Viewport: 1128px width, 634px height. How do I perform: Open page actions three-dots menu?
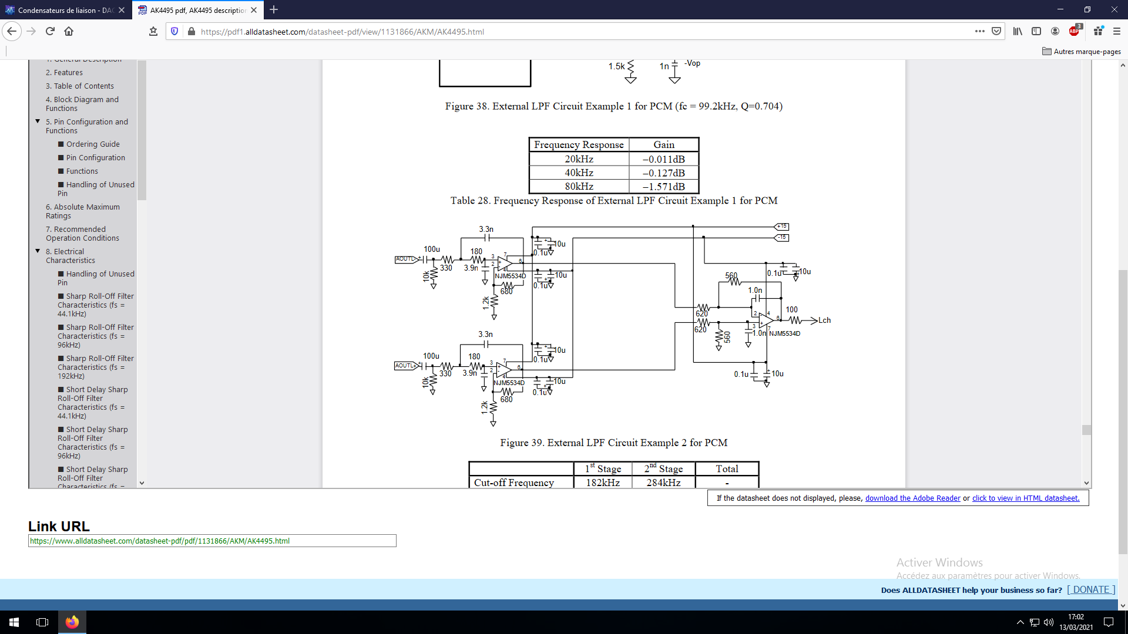click(979, 32)
